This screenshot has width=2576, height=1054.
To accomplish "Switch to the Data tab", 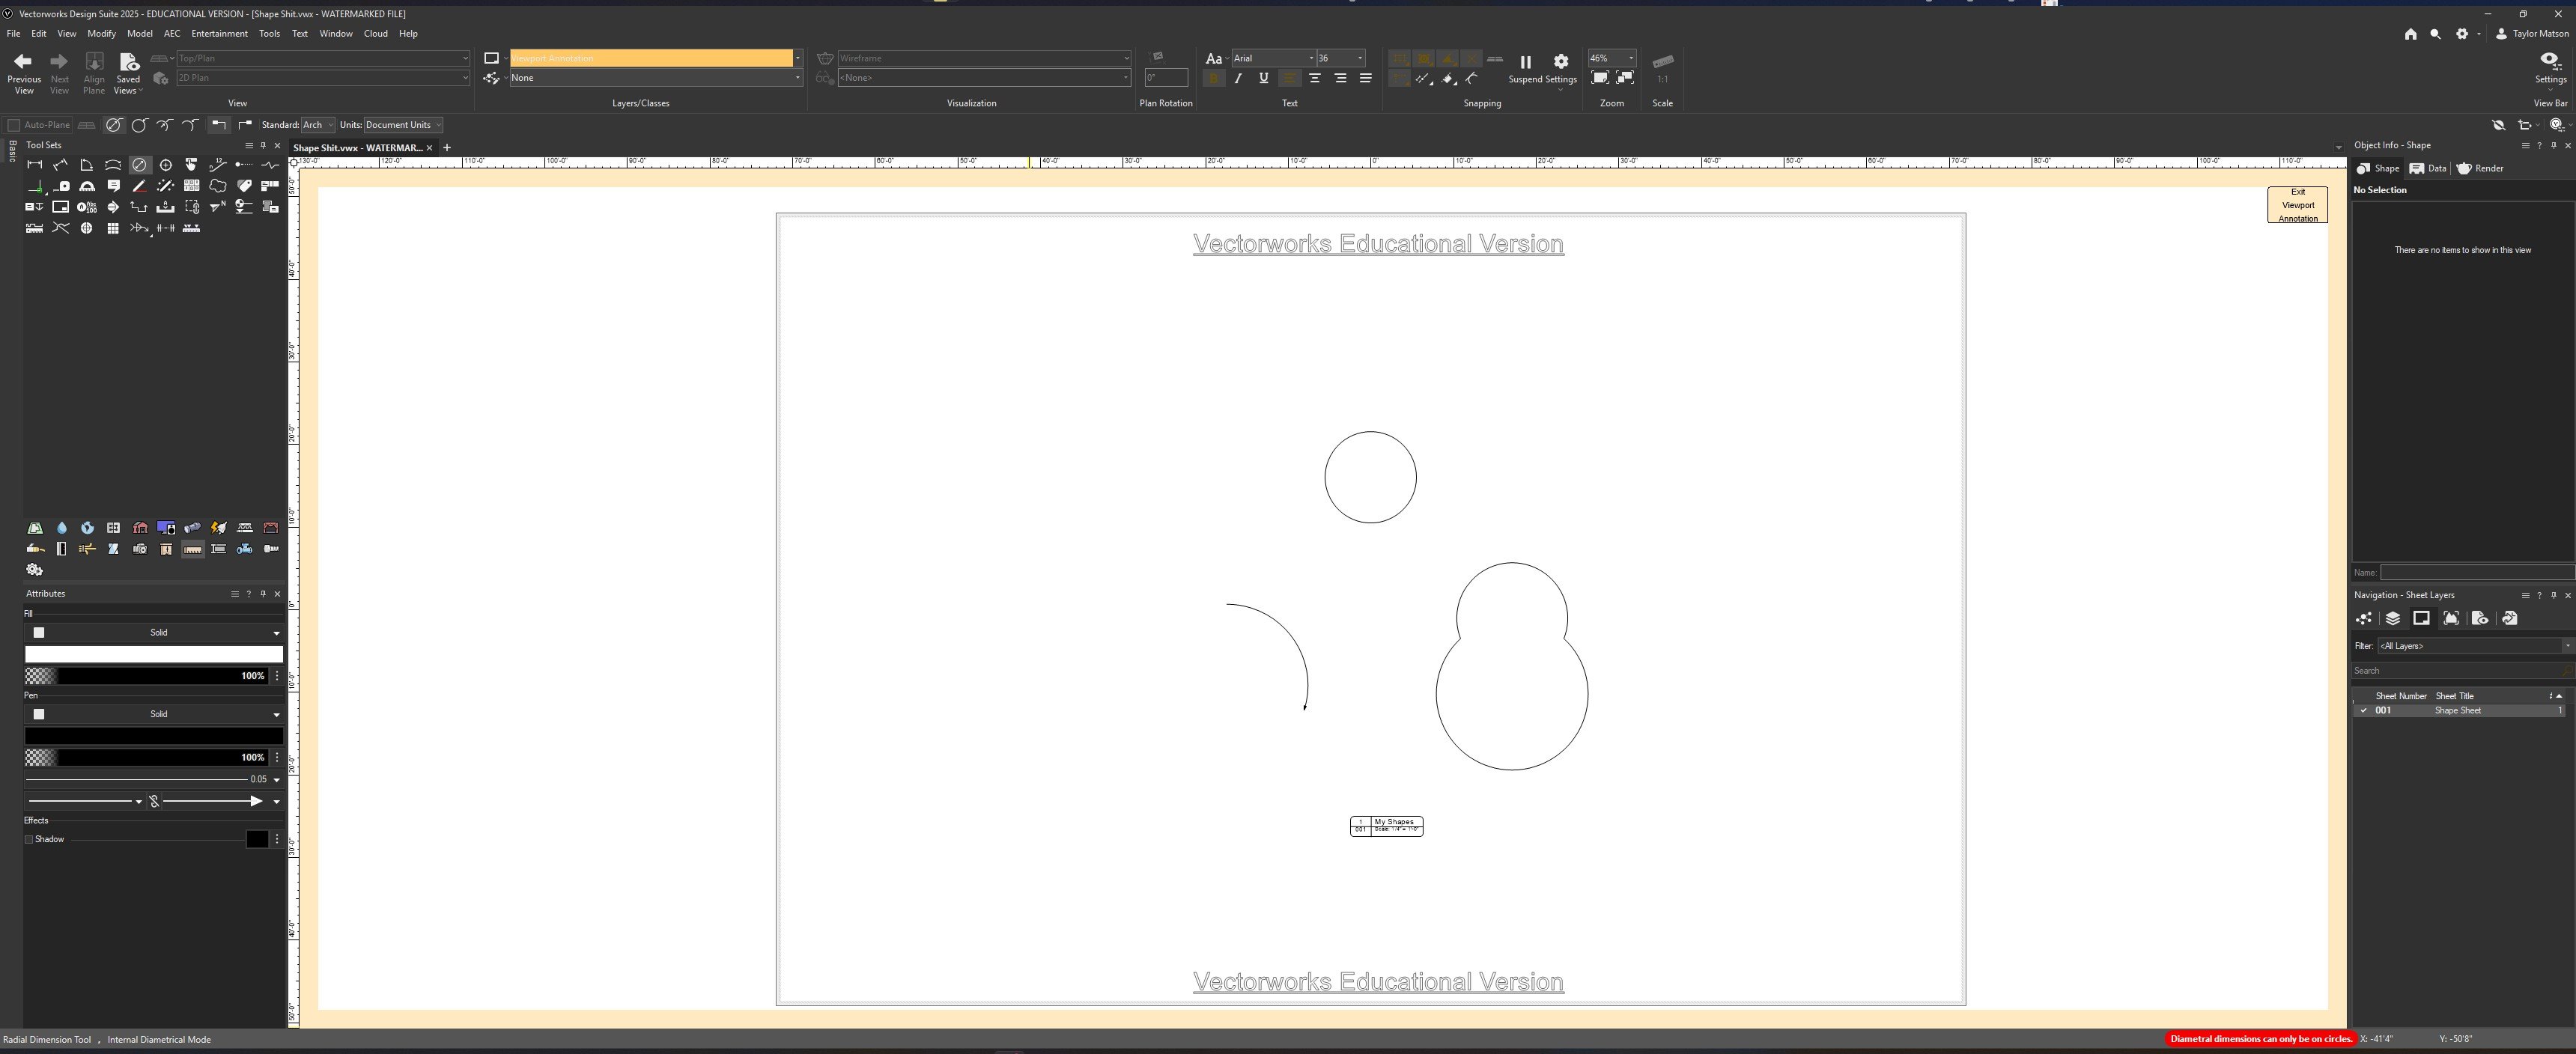I will tap(2427, 168).
